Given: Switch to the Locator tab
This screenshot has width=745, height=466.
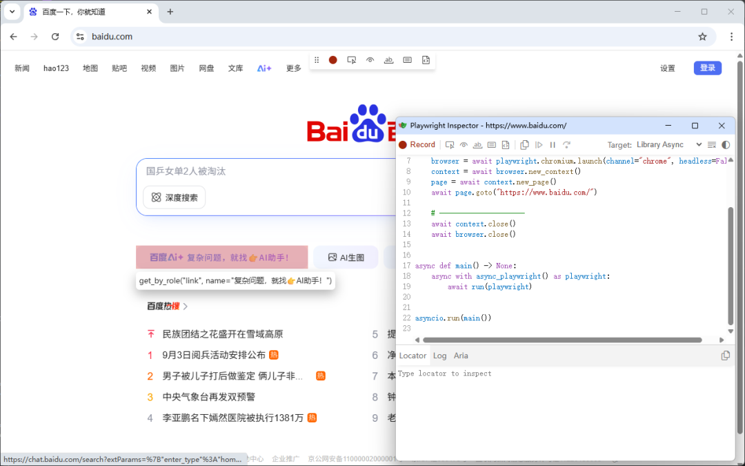Looking at the screenshot, I should point(413,356).
